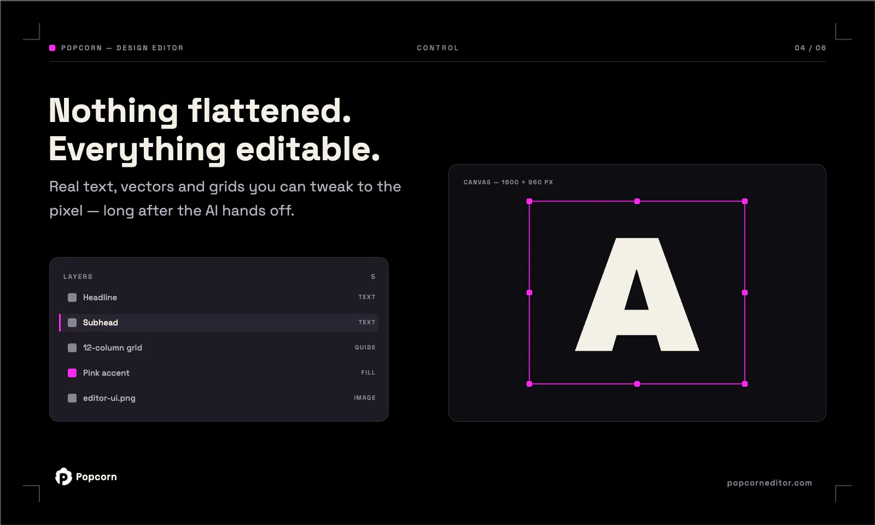Toggle the 12-column grid layer swatch

72,348
